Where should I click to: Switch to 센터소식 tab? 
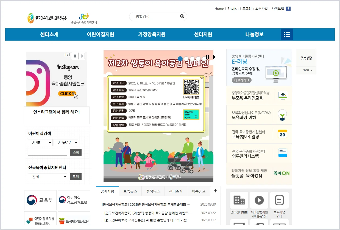click(x=176, y=191)
